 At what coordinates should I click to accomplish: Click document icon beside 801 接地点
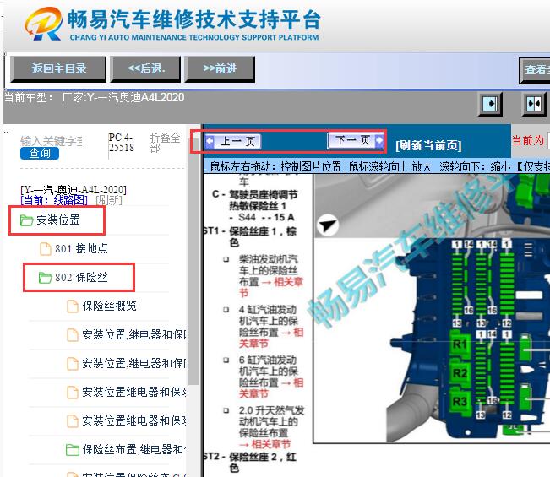click(46, 249)
